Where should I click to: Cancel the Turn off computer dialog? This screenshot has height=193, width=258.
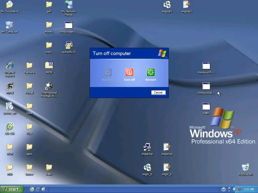click(x=158, y=92)
